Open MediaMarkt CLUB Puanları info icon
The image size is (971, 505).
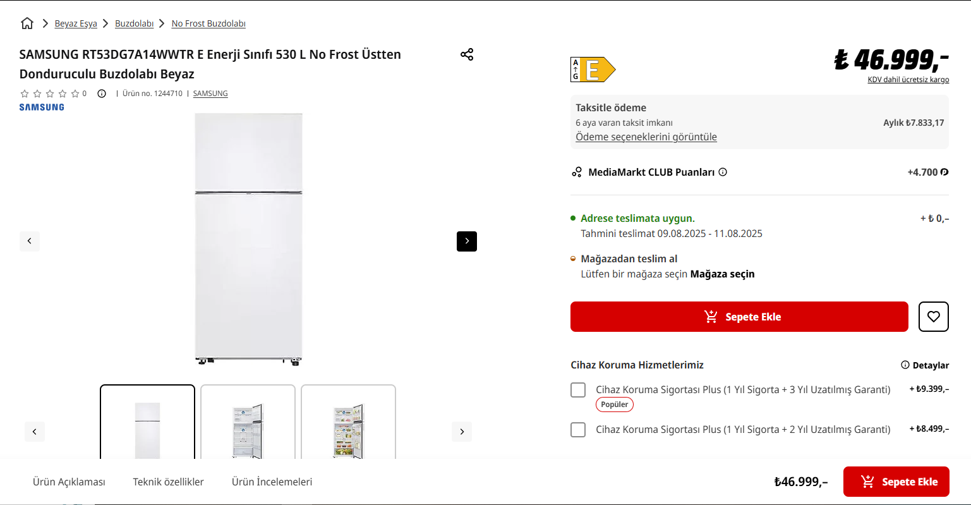coord(723,172)
